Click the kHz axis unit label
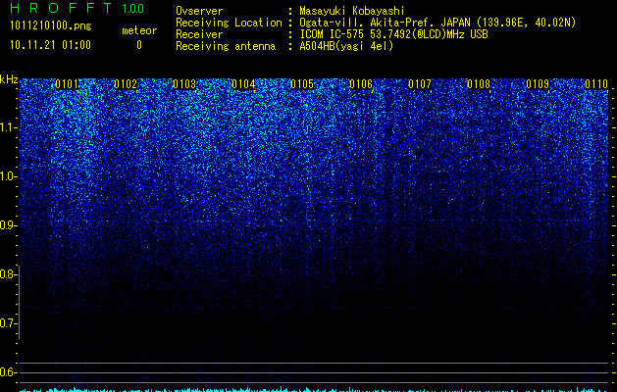This screenshot has width=617, height=392. tap(9, 79)
